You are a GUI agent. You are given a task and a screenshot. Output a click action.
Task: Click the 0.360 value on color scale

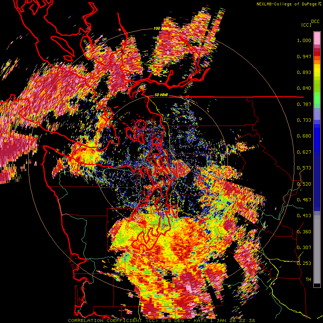pyautogui.click(x=304, y=232)
